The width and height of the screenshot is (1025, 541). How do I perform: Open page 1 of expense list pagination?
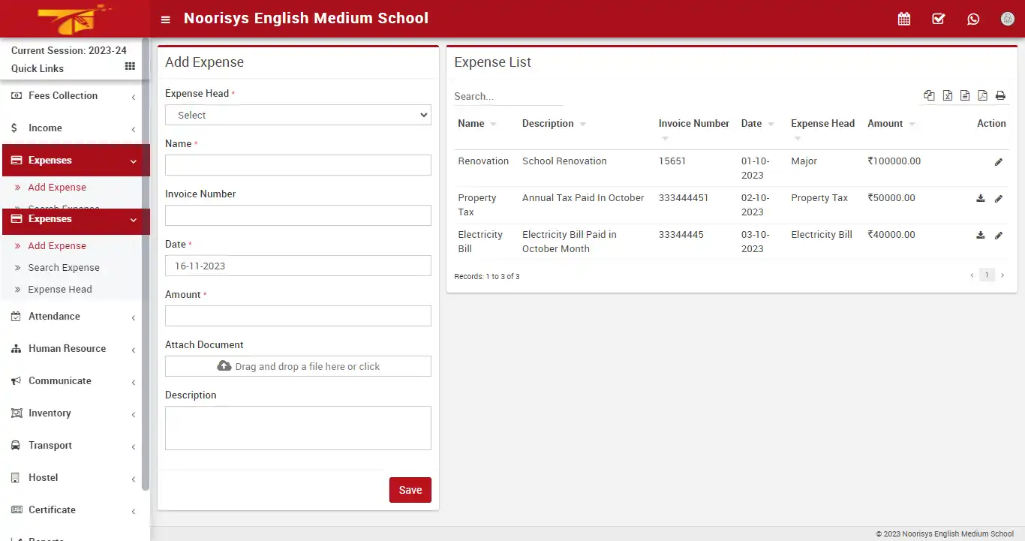(x=987, y=275)
